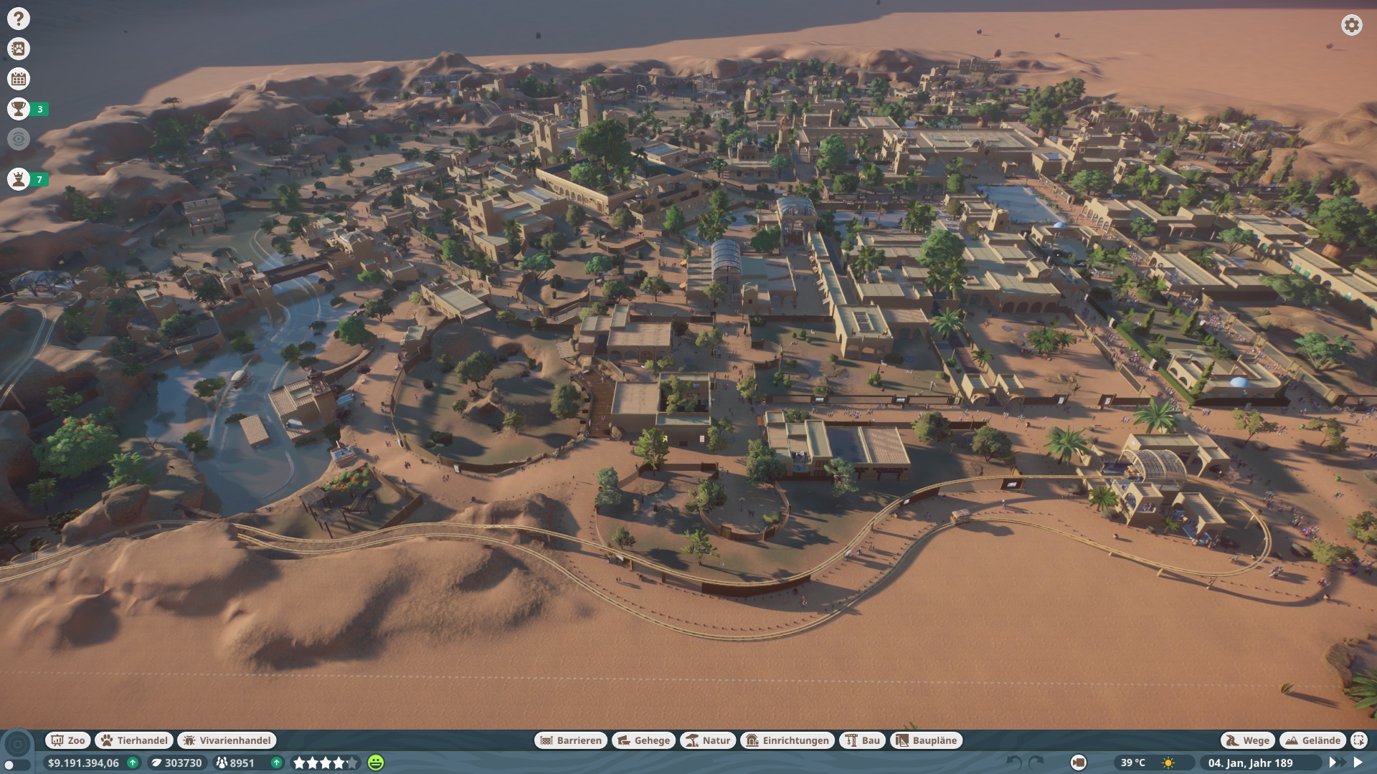Open the camera mode icon
The width and height of the screenshot is (1377, 774).
click(x=1078, y=763)
